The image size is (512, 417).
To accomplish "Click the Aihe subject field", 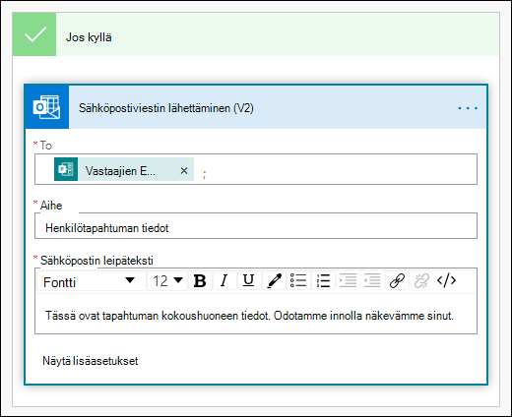I will pyautogui.click(x=256, y=226).
